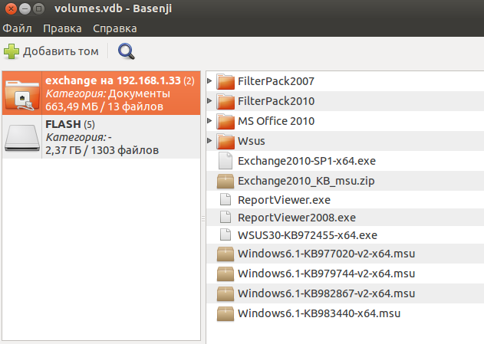484x344 pixels.
Task: Select Windows6.1-KB977020-v2-x64.msu row text
Action: tap(326, 254)
